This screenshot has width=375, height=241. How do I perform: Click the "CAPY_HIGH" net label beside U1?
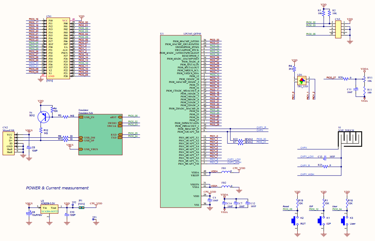234,162
